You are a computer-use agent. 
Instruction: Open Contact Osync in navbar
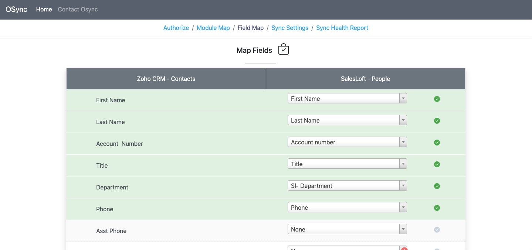click(78, 10)
